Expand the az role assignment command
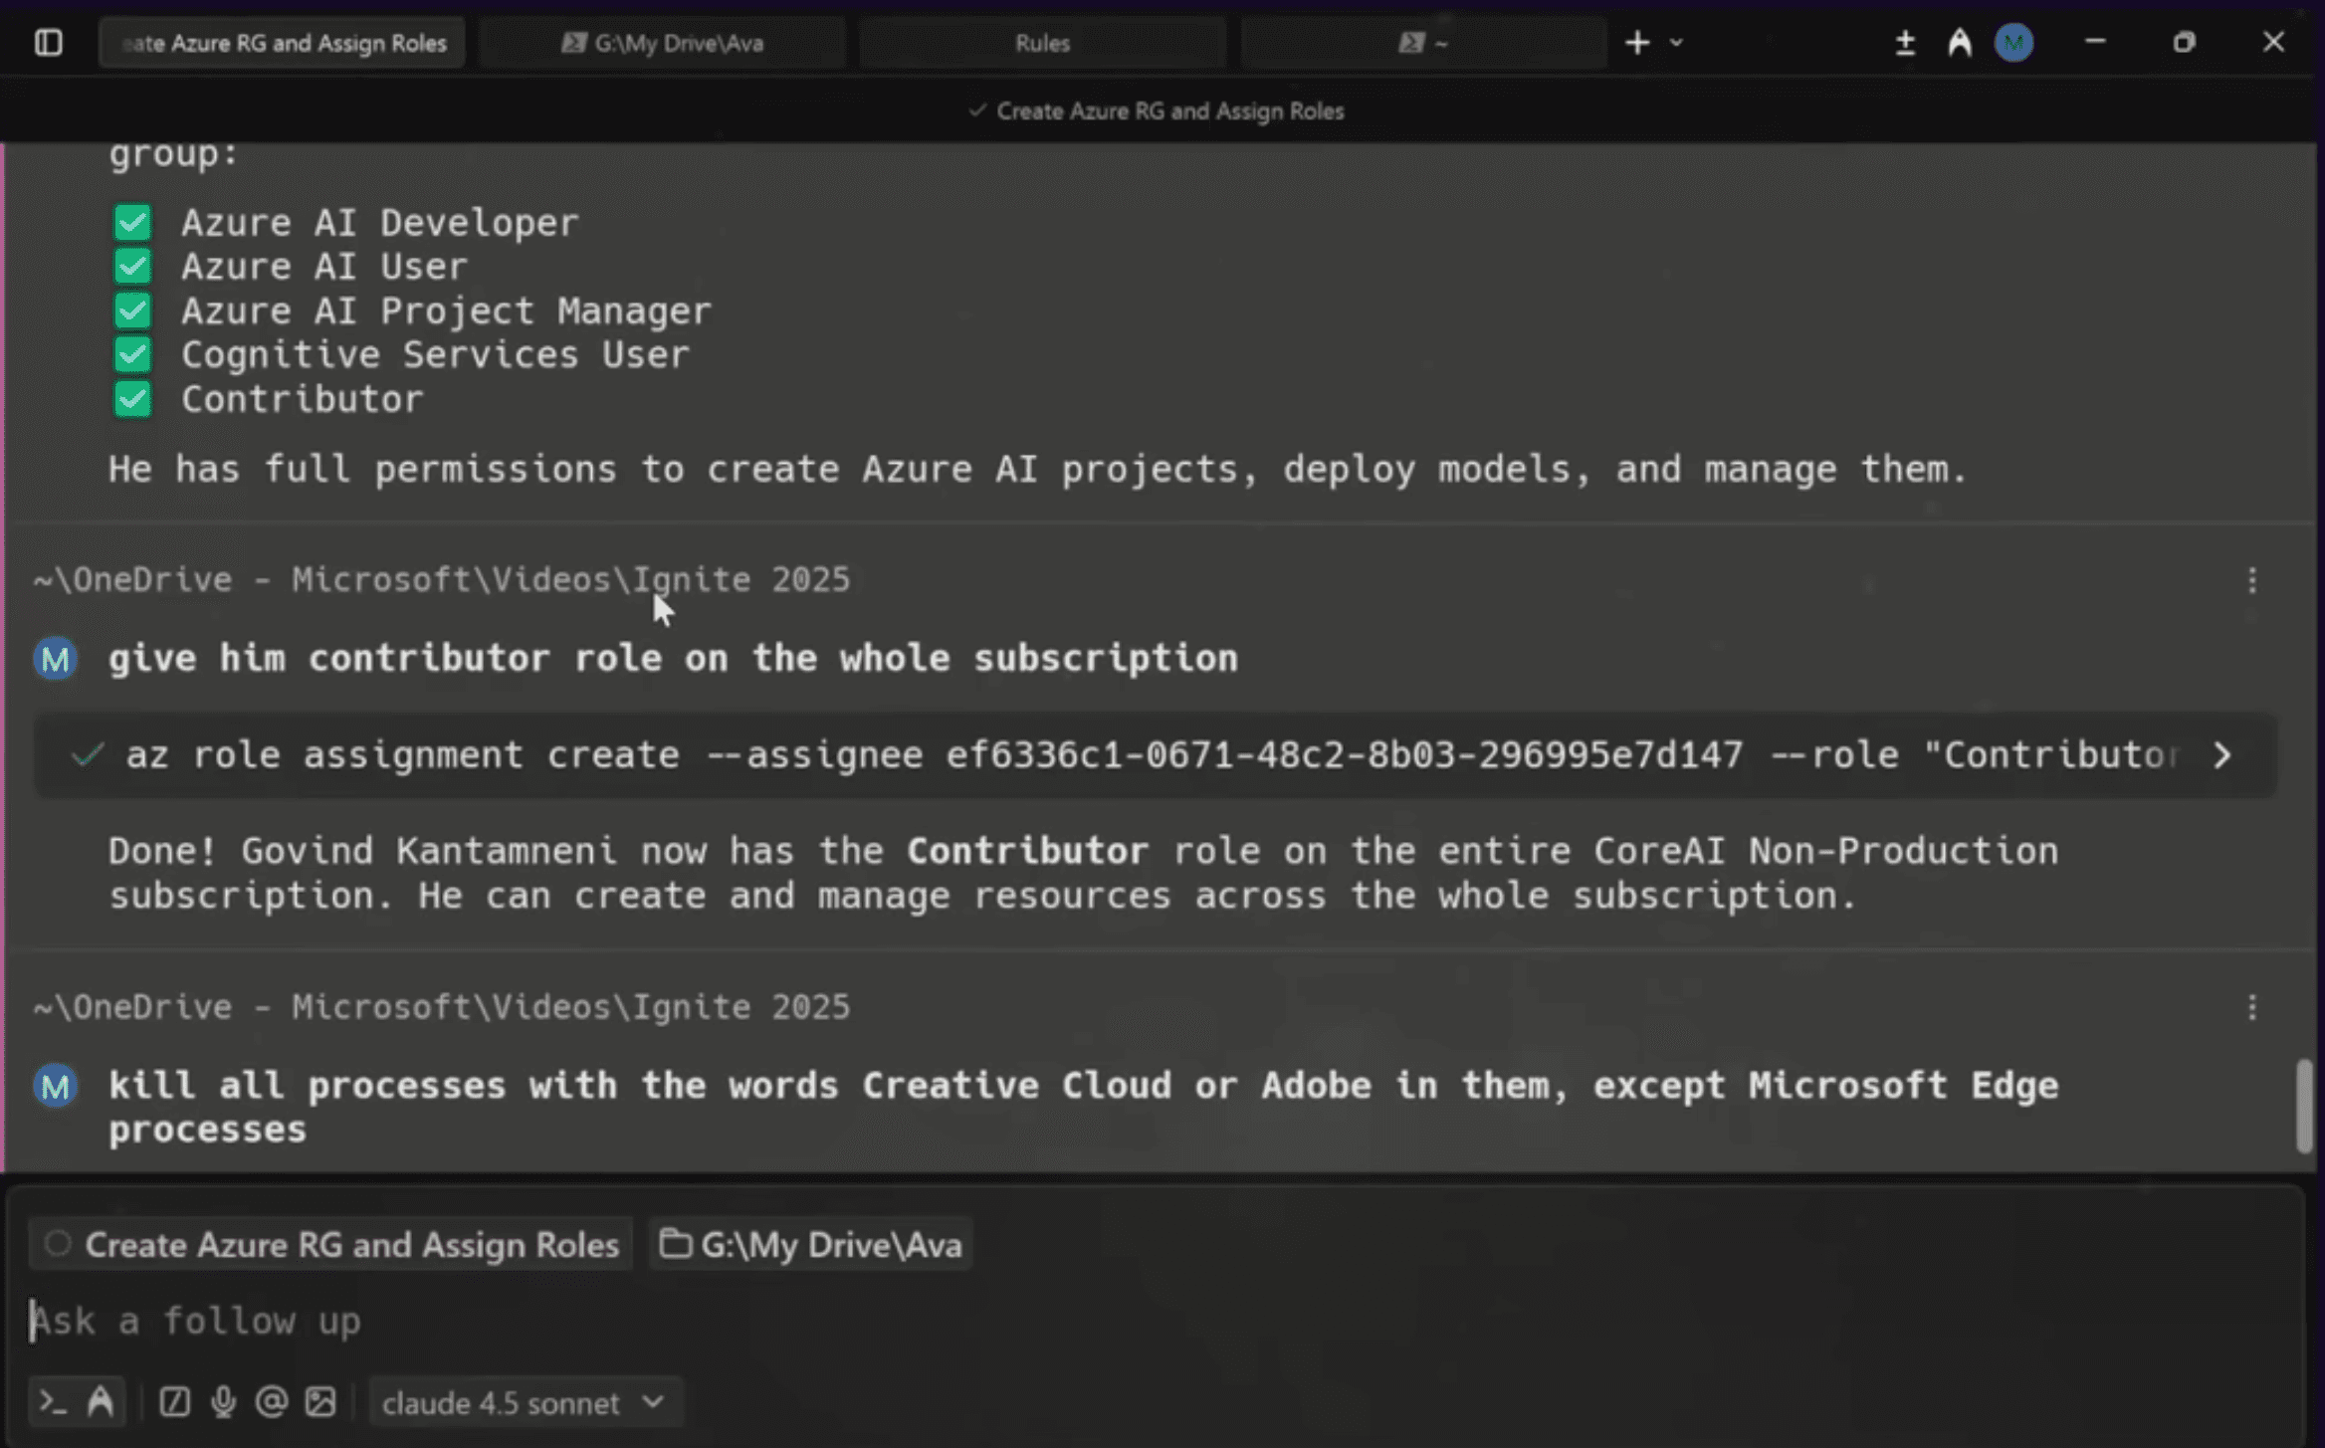The width and height of the screenshot is (2325, 1448). pyautogui.click(x=2222, y=755)
